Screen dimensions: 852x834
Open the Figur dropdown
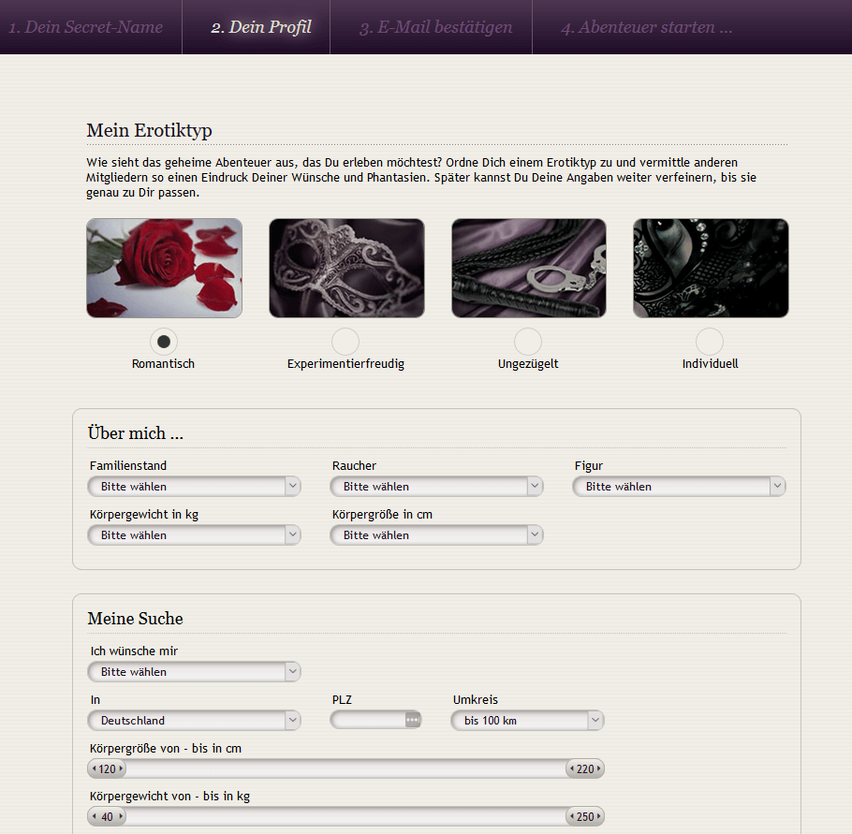point(679,487)
